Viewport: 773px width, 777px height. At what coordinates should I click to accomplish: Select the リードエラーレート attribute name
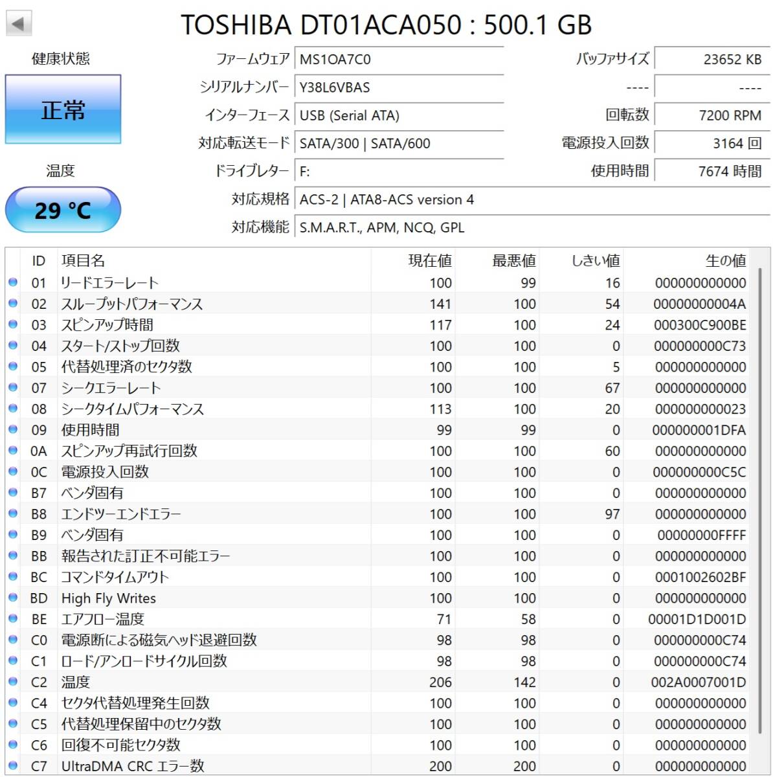tap(110, 282)
